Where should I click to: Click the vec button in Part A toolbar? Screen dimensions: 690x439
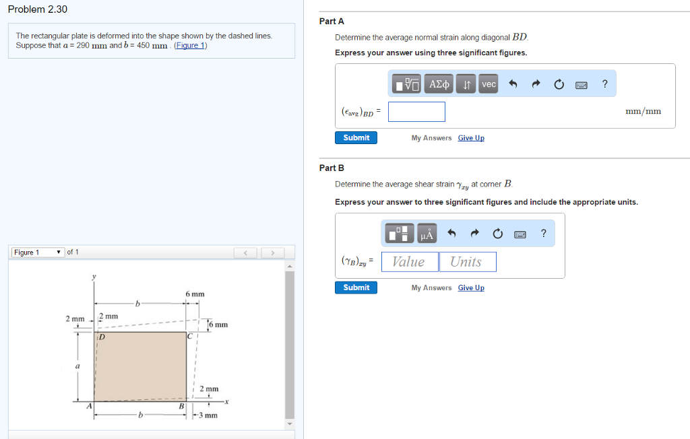click(x=489, y=84)
